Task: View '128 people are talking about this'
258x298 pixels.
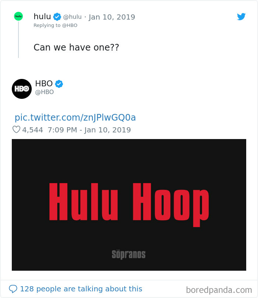Action: pyautogui.click(x=81, y=289)
